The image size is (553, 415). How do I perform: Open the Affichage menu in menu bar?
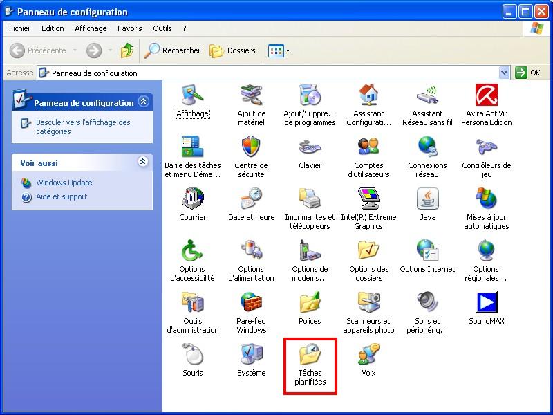coord(91,28)
